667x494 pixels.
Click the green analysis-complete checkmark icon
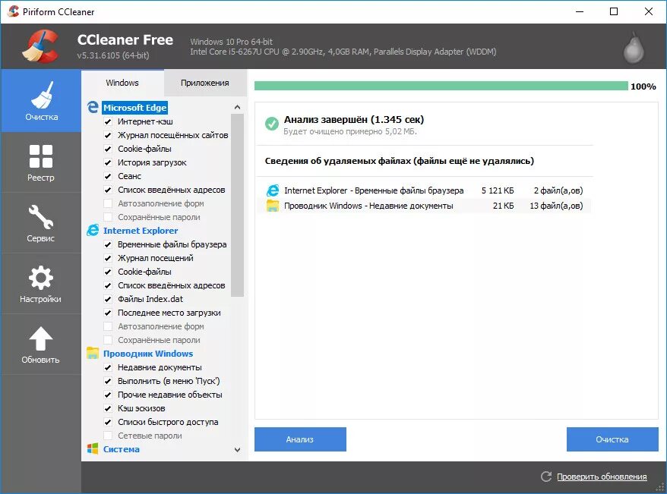coord(272,124)
